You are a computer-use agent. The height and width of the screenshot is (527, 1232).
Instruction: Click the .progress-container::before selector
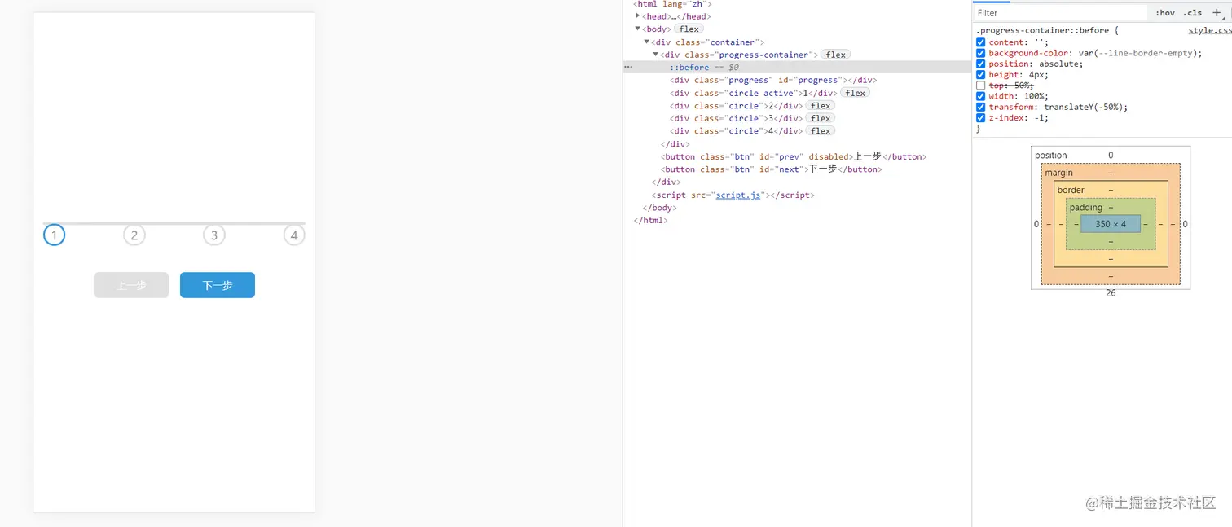1042,30
